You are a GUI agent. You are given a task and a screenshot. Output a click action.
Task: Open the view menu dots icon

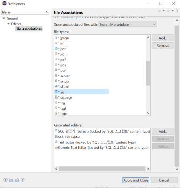pos(177,11)
